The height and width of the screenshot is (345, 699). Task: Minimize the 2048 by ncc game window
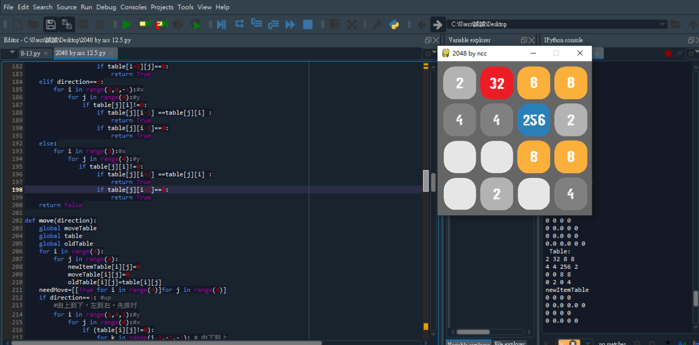coord(533,53)
